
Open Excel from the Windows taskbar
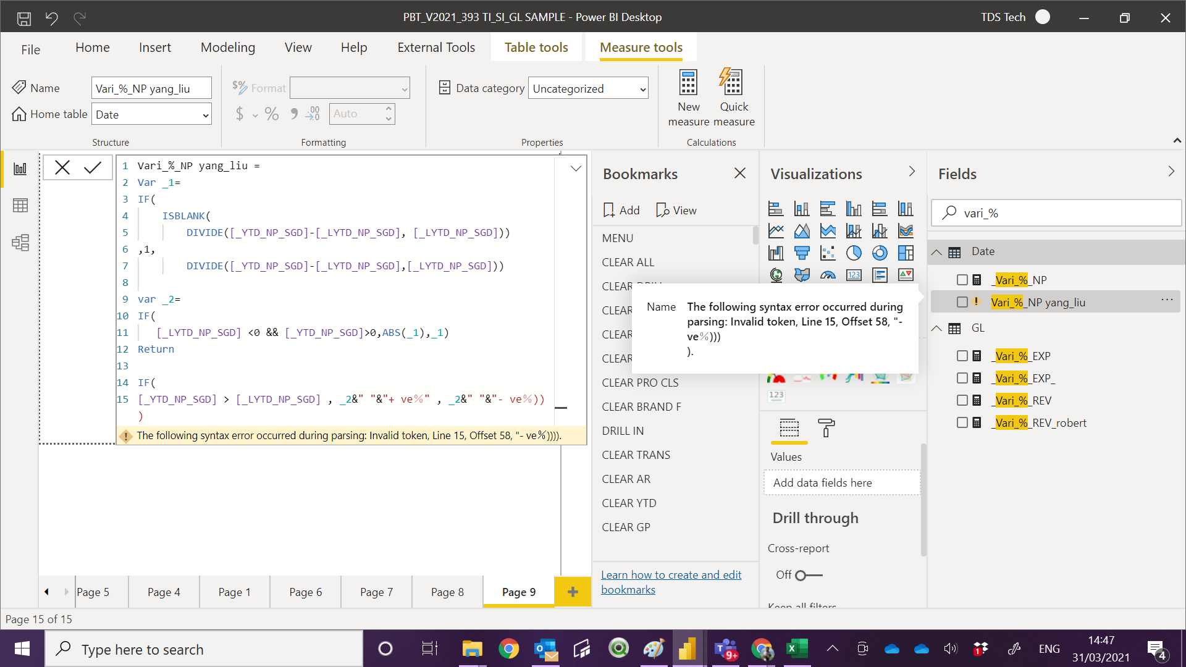pyautogui.click(x=796, y=648)
